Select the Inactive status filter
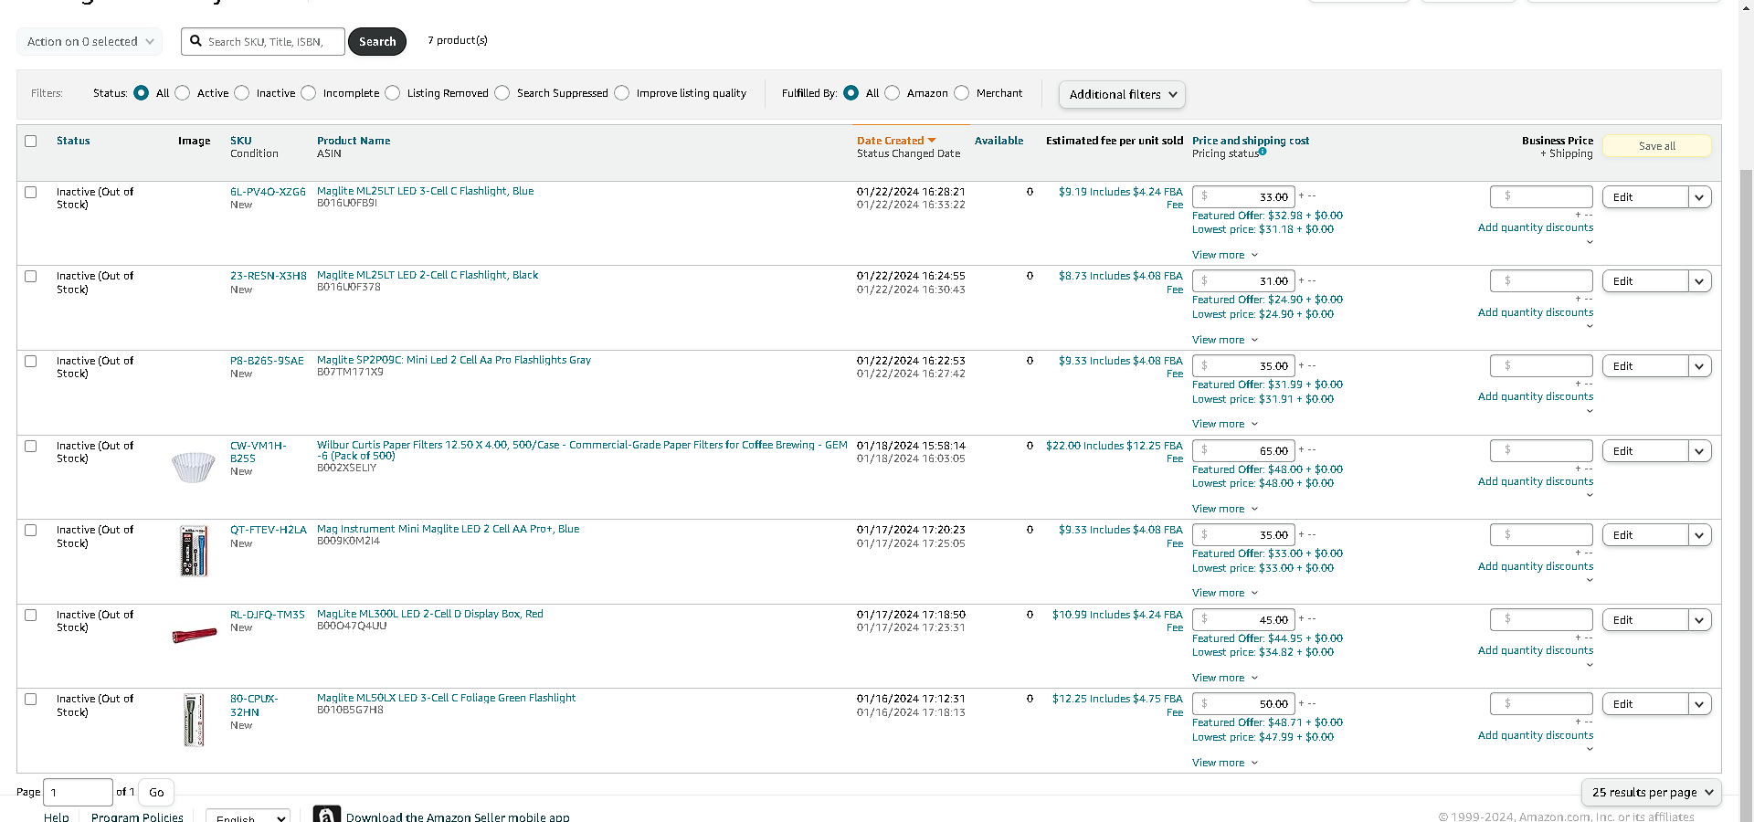The height and width of the screenshot is (822, 1754). point(242,93)
